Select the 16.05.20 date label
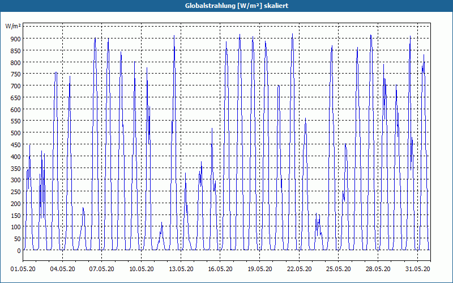 pyautogui.click(x=220, y=269)
